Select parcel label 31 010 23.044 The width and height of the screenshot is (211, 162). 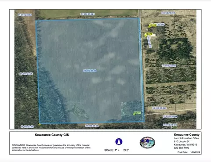pyautogui.click(x=170, y=116)
